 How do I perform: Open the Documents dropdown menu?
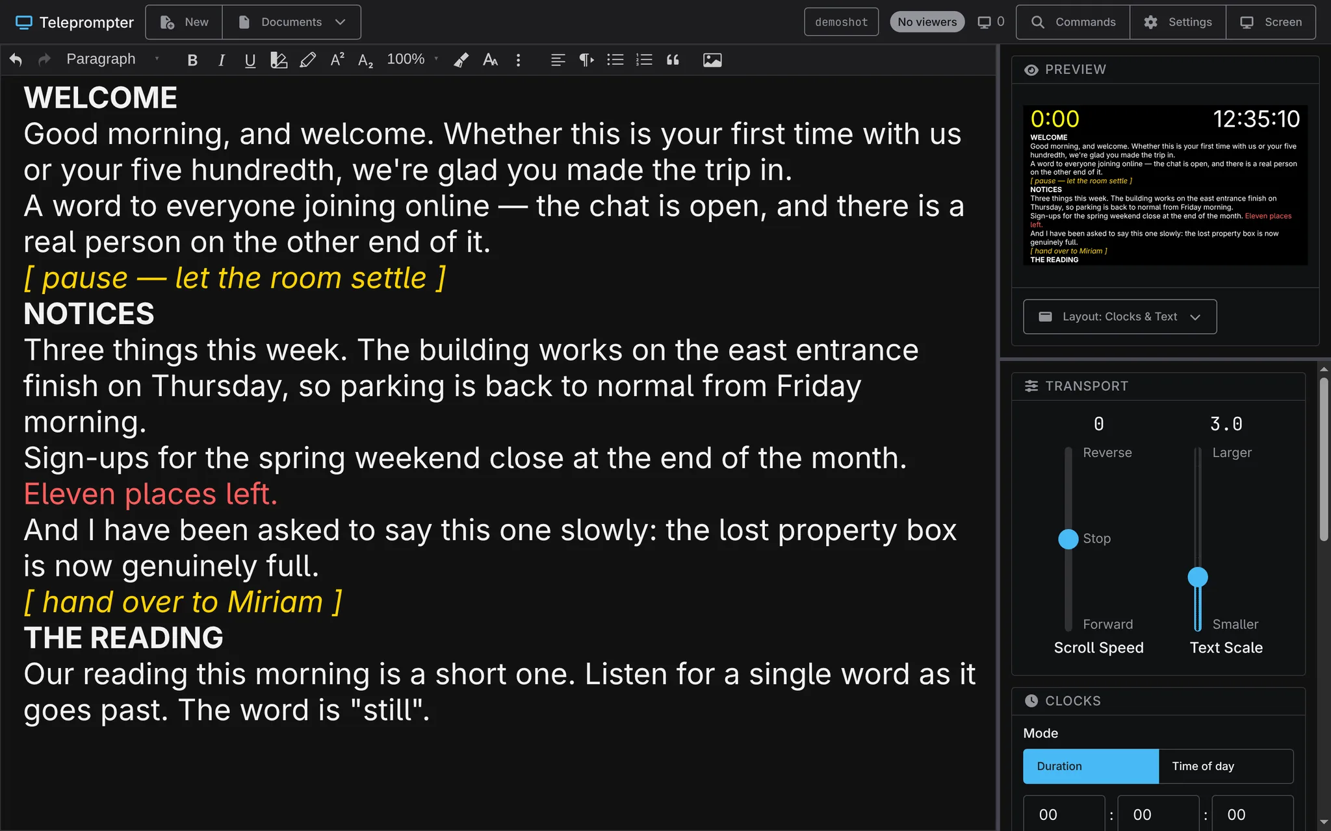click(292, 22)
